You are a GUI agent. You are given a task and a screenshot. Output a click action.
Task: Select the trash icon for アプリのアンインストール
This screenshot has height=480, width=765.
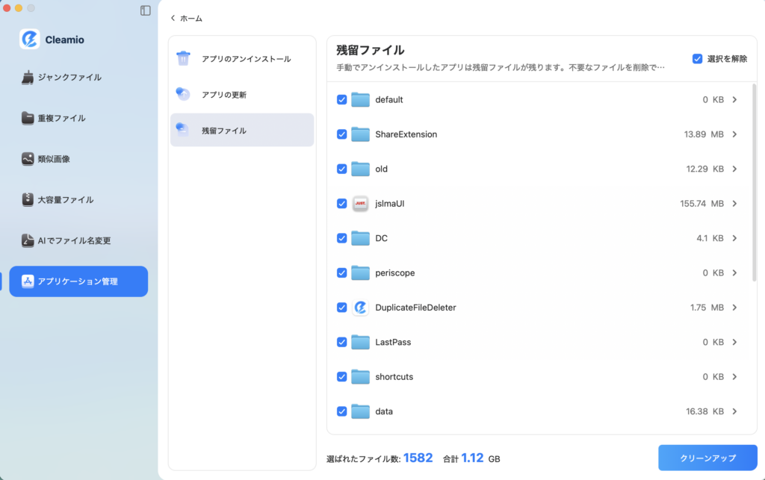[184, 57]
